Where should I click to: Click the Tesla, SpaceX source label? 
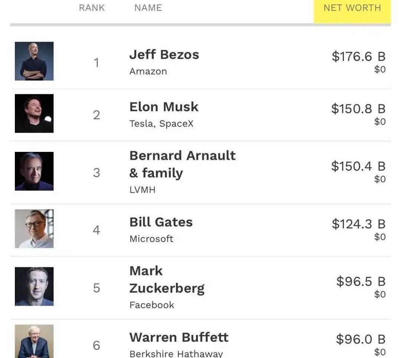click(x=161, y=123)
